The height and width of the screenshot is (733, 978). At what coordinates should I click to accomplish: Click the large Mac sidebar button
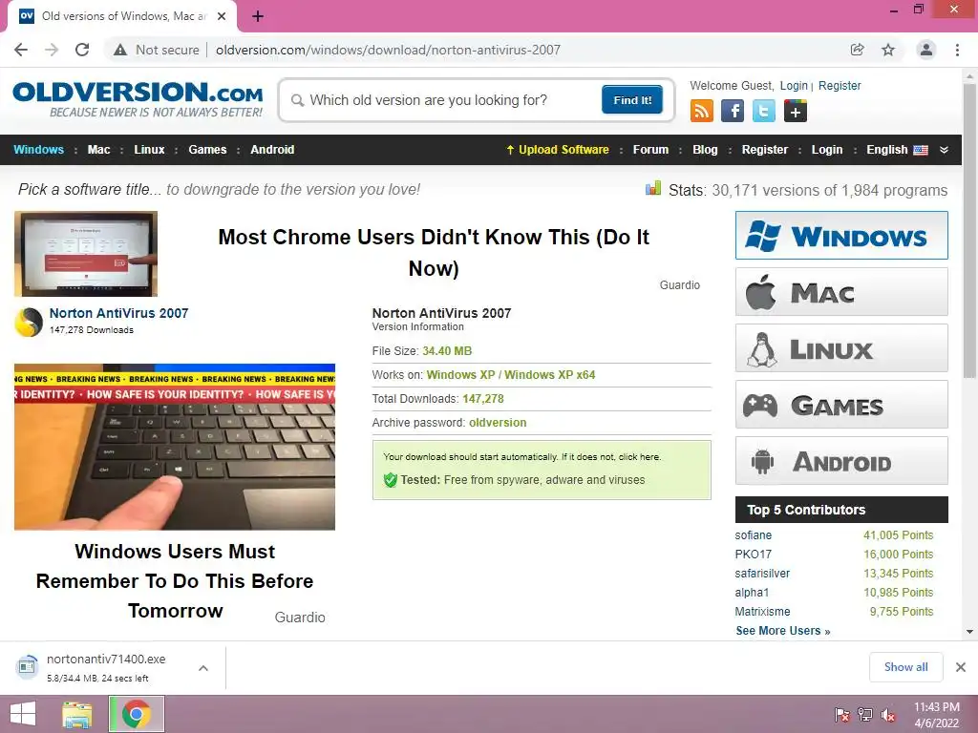[x=841, y=292]
